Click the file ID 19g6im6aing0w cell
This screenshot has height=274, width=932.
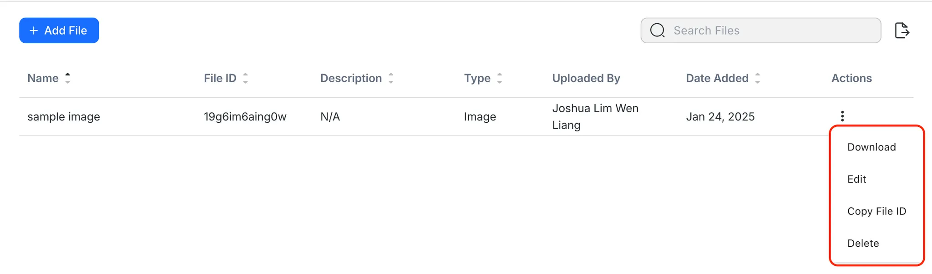[245, 117]
